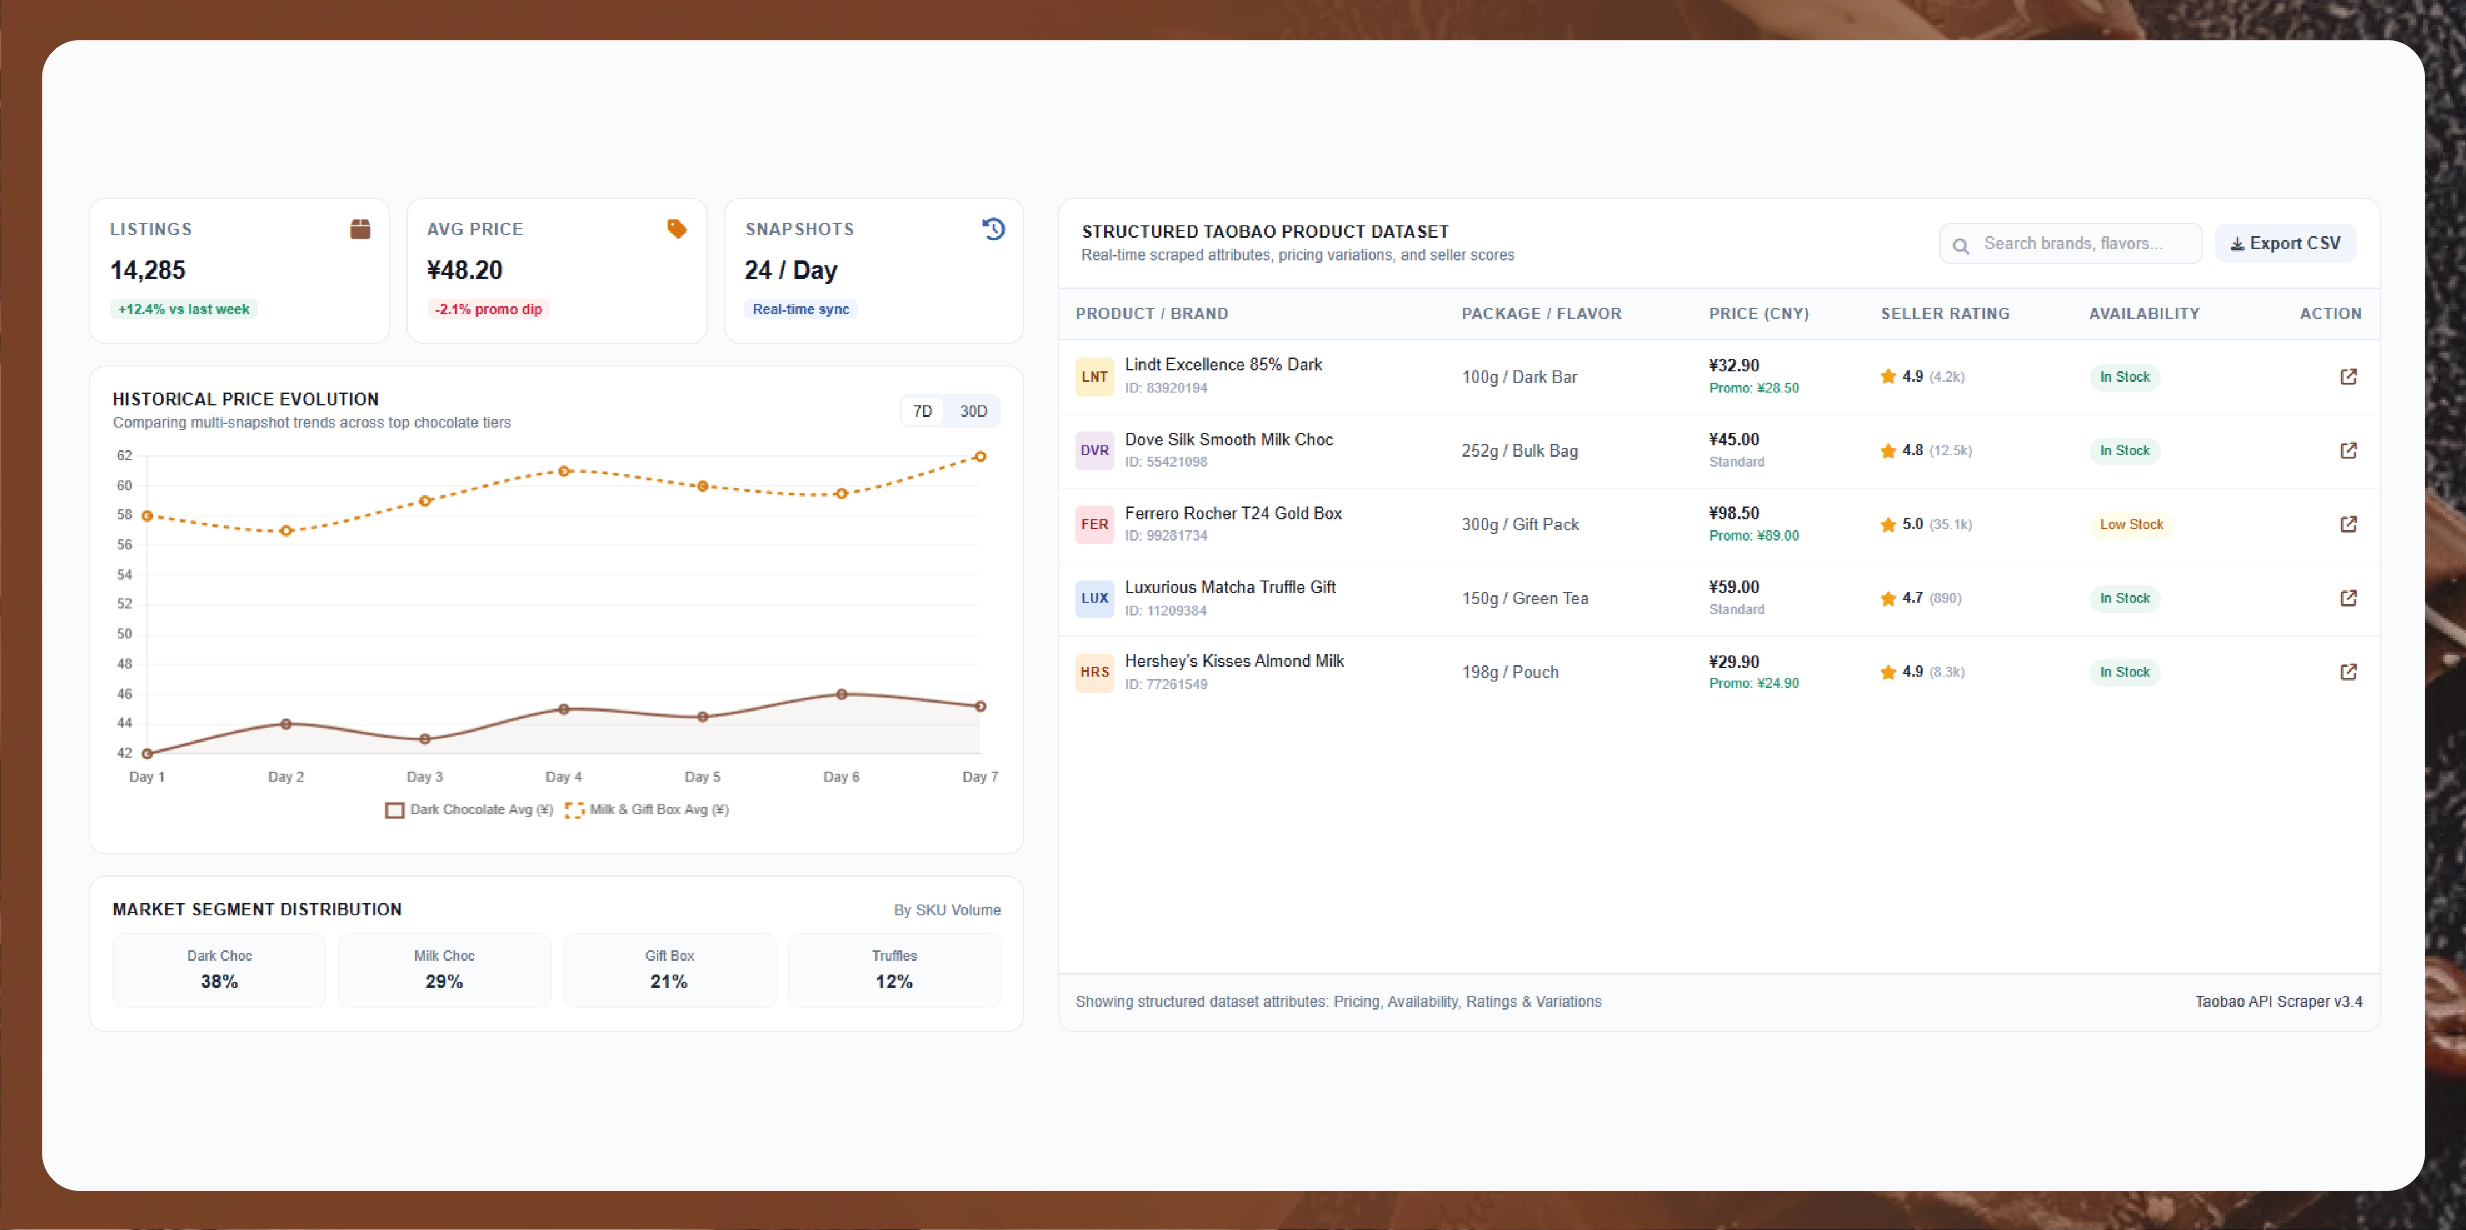2466x1230 pixels.
Task: Sort by Product / Brand column header
Action: pyautogui.click(x=1151, y=313)
